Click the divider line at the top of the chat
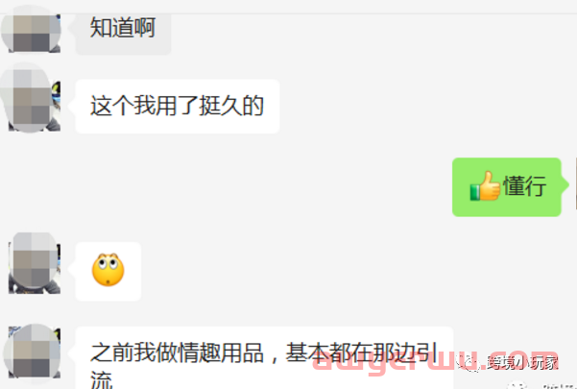The height and width of the screenshot is (389, 577). coord(288,13)
